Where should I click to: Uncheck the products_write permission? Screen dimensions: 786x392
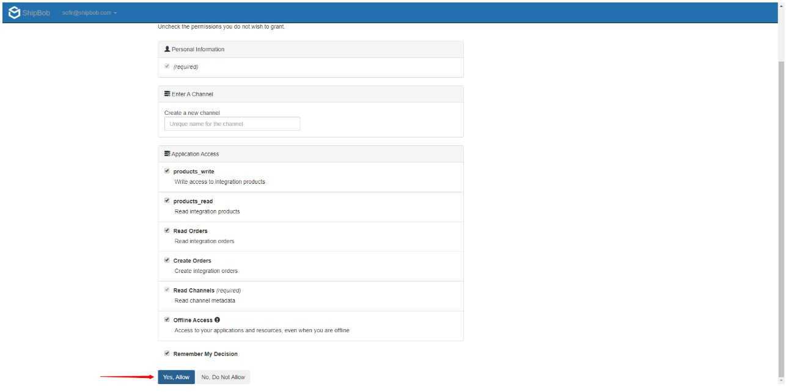click(167, 171)
